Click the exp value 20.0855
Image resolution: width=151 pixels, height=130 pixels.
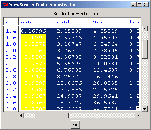(x=105, y=83)
